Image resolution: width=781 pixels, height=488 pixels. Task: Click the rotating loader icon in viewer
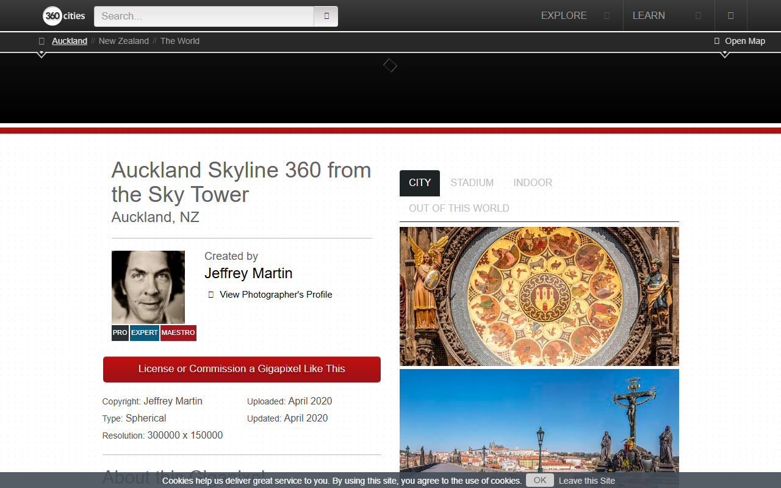tap(390, 65)
